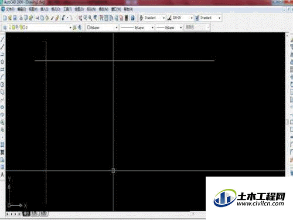Select the Polygon tool
This screenshot has width=293, height=220.
coord(2,62)
